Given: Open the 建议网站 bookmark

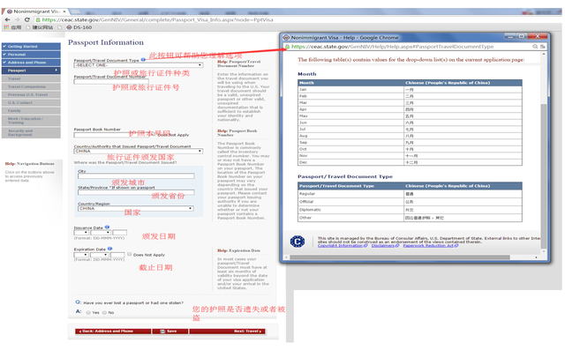Looking at the screenshot, I should point(40,27).
